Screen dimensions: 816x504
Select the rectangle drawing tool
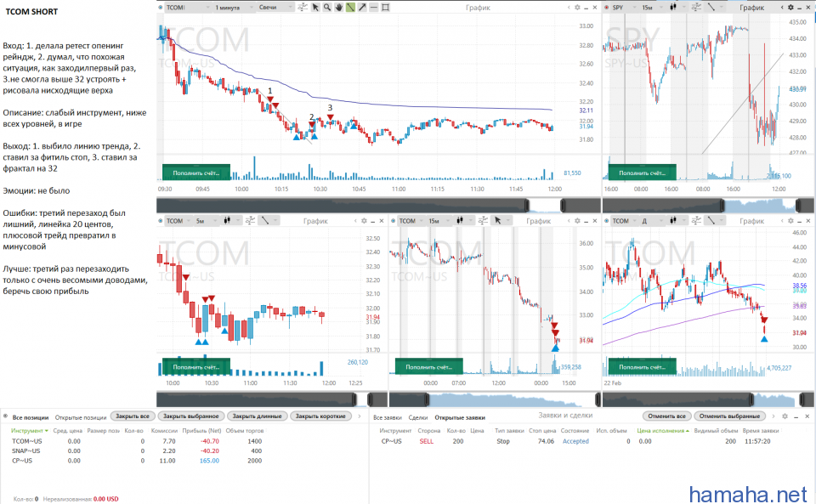click(385, 7)
